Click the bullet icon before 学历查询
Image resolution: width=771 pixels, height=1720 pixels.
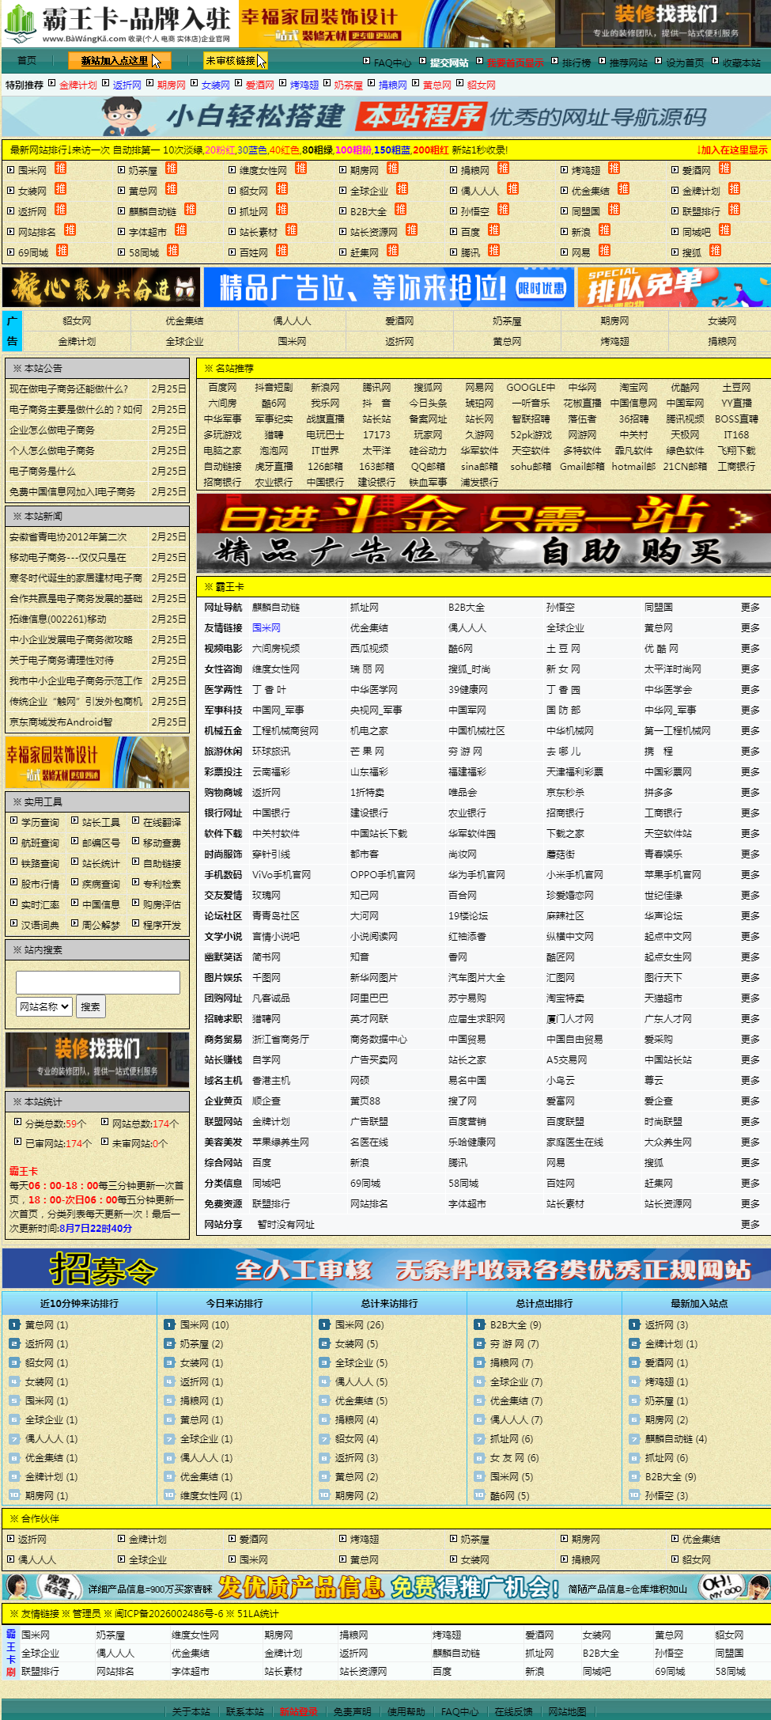click(x=13, y=821)
